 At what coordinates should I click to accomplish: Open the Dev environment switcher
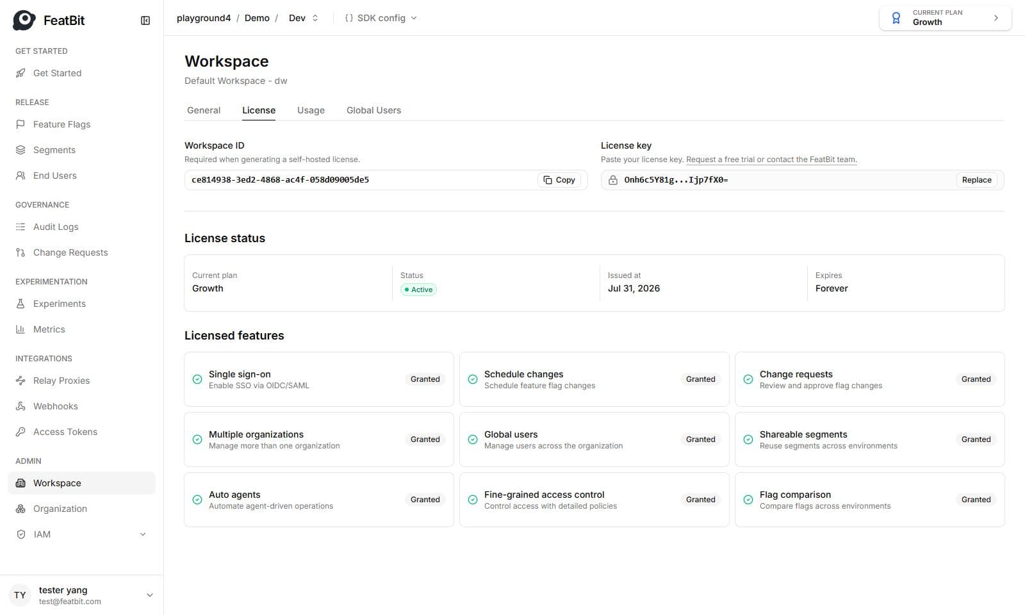point(304,18)
